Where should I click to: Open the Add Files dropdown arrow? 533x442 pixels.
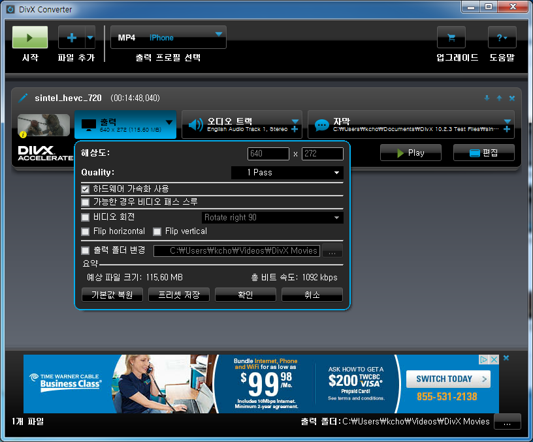click(x=90, y=37)
